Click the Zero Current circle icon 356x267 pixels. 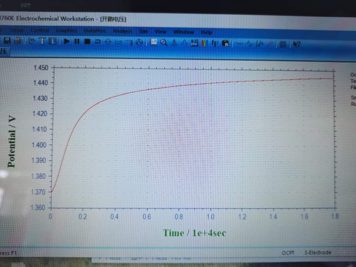108,42
